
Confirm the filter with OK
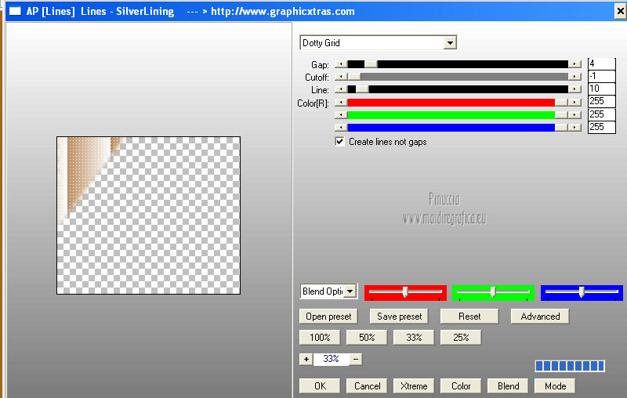click(320, 386)
